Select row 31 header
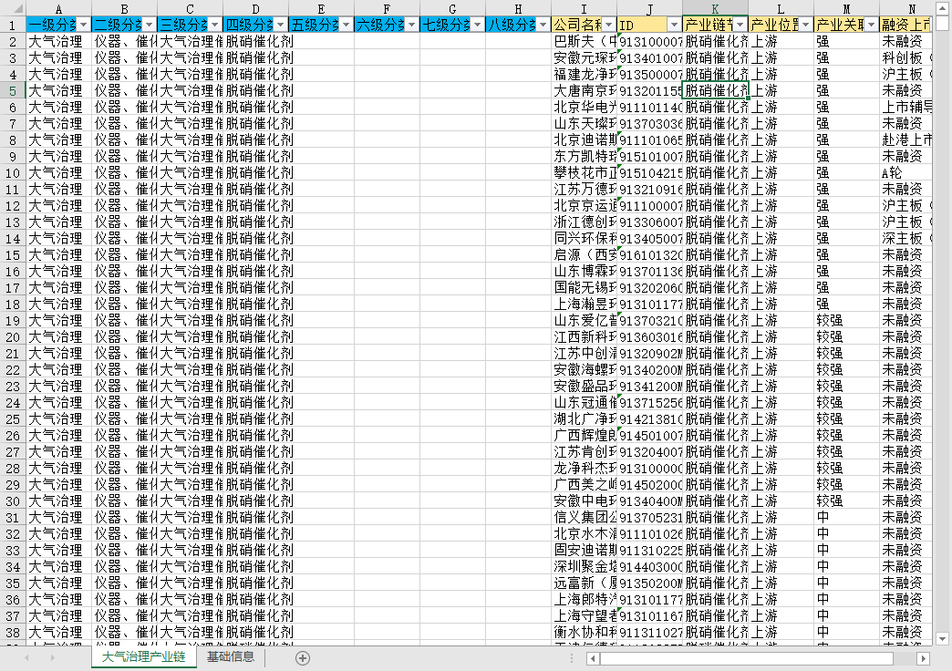Image resolution: width=952 pixels, height=671 pixels. coord(13,517)
